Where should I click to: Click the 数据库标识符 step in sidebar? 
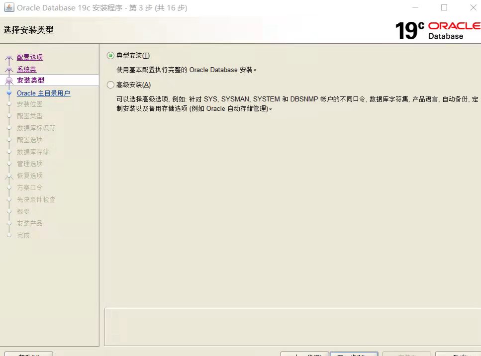click(x=36, y=128)
